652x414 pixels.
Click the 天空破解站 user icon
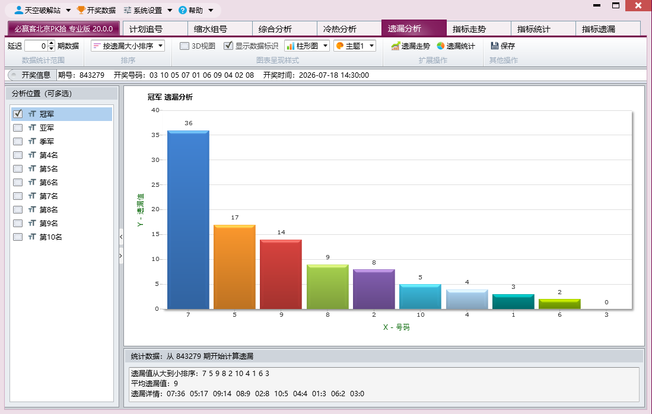19,10
